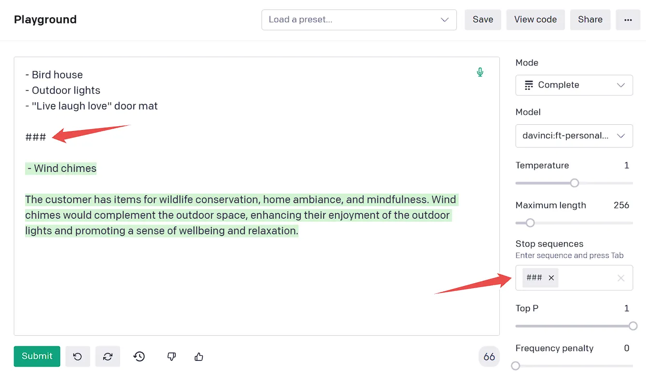Open the history clock icon
Image resolution: width=646 pixels, height=382 pixels.
pos(139,356)
